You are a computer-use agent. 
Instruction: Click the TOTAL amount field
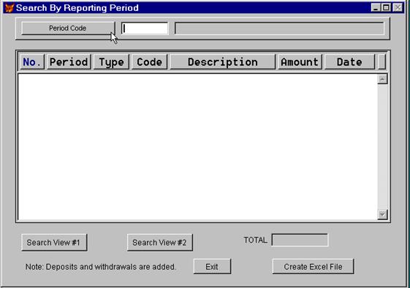300,240
